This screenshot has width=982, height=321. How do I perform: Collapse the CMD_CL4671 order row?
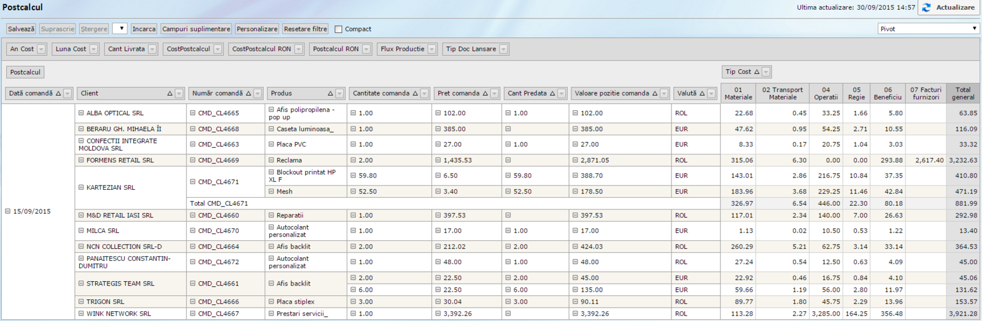[193, 182]
